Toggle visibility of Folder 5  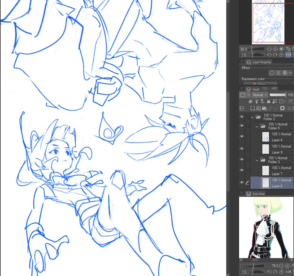[x=242, y=126]
